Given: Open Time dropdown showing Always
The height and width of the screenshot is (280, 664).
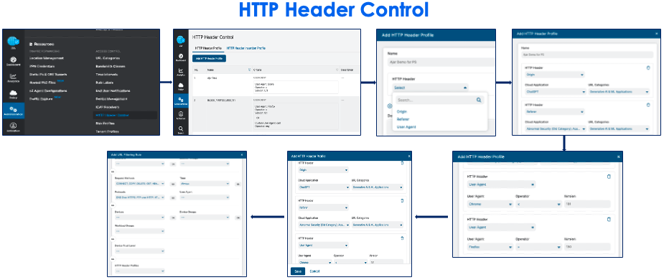Looking at the screenshot, I should click(205, 184).
